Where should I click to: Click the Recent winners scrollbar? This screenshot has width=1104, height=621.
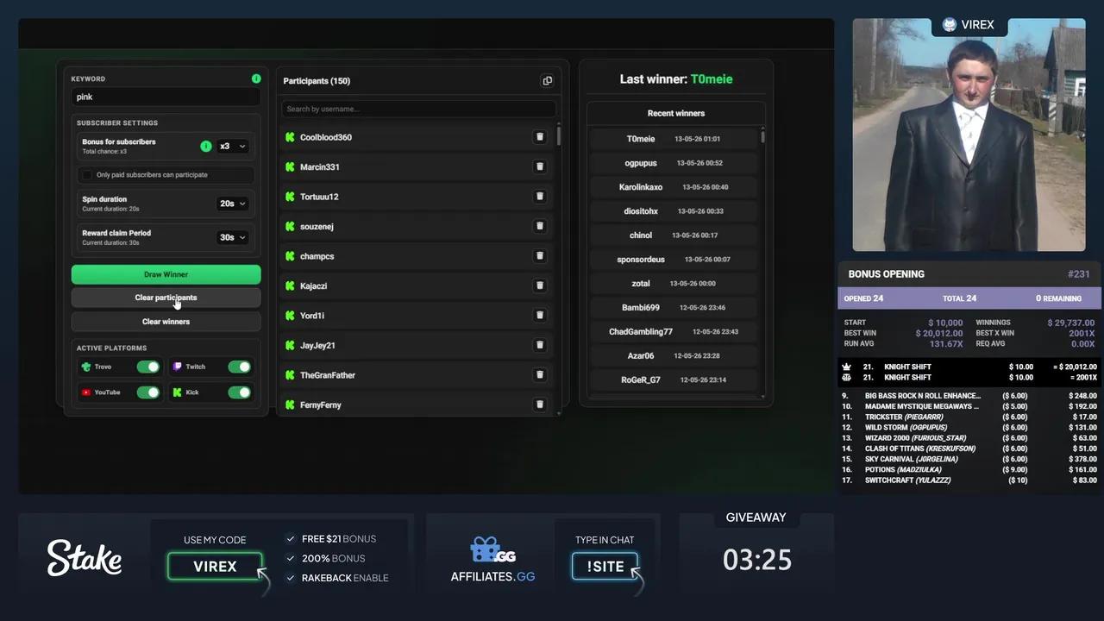pyautogui.click(x=762, y=135)
